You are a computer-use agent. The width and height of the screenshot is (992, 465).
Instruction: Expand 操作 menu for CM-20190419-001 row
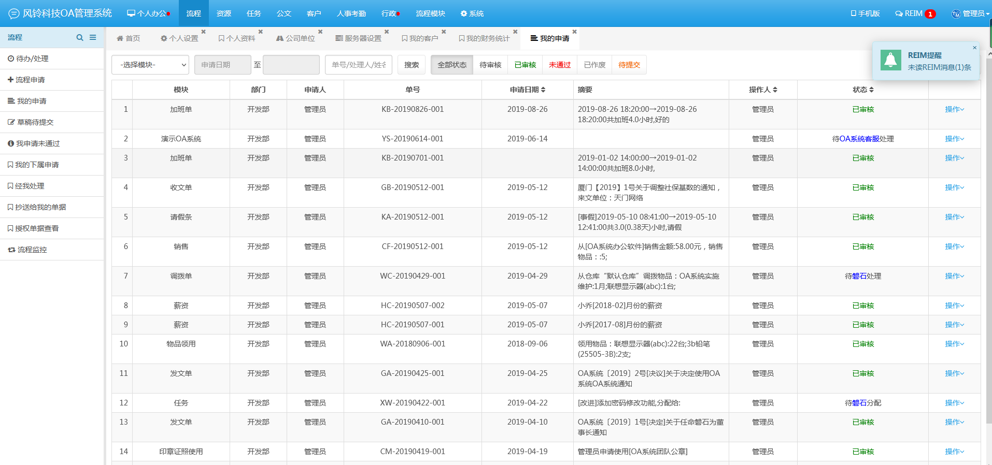[954, 452]
